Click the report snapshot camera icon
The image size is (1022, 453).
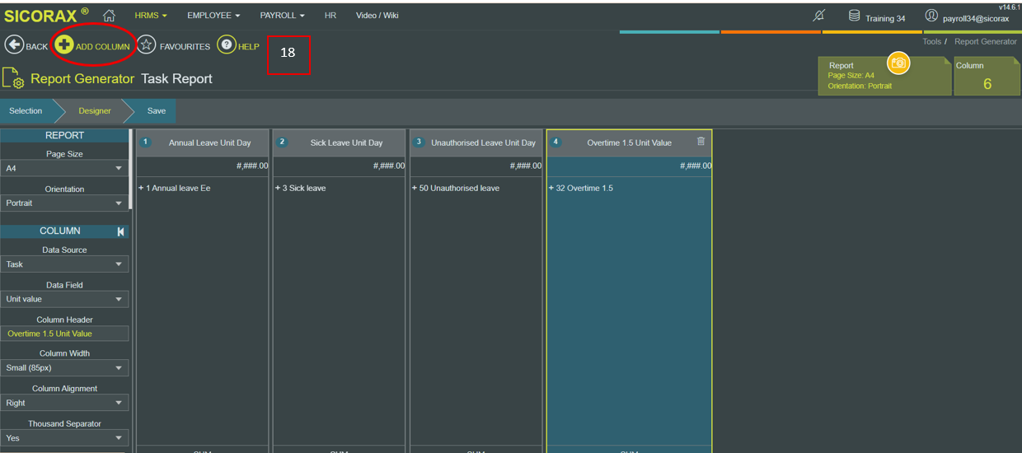(898, 63)
